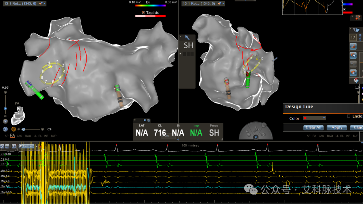Tick the Enclosed checkbox in Design Line
Image resolution: width=363 pixels, height=204 pixels.
coord(349,116)
